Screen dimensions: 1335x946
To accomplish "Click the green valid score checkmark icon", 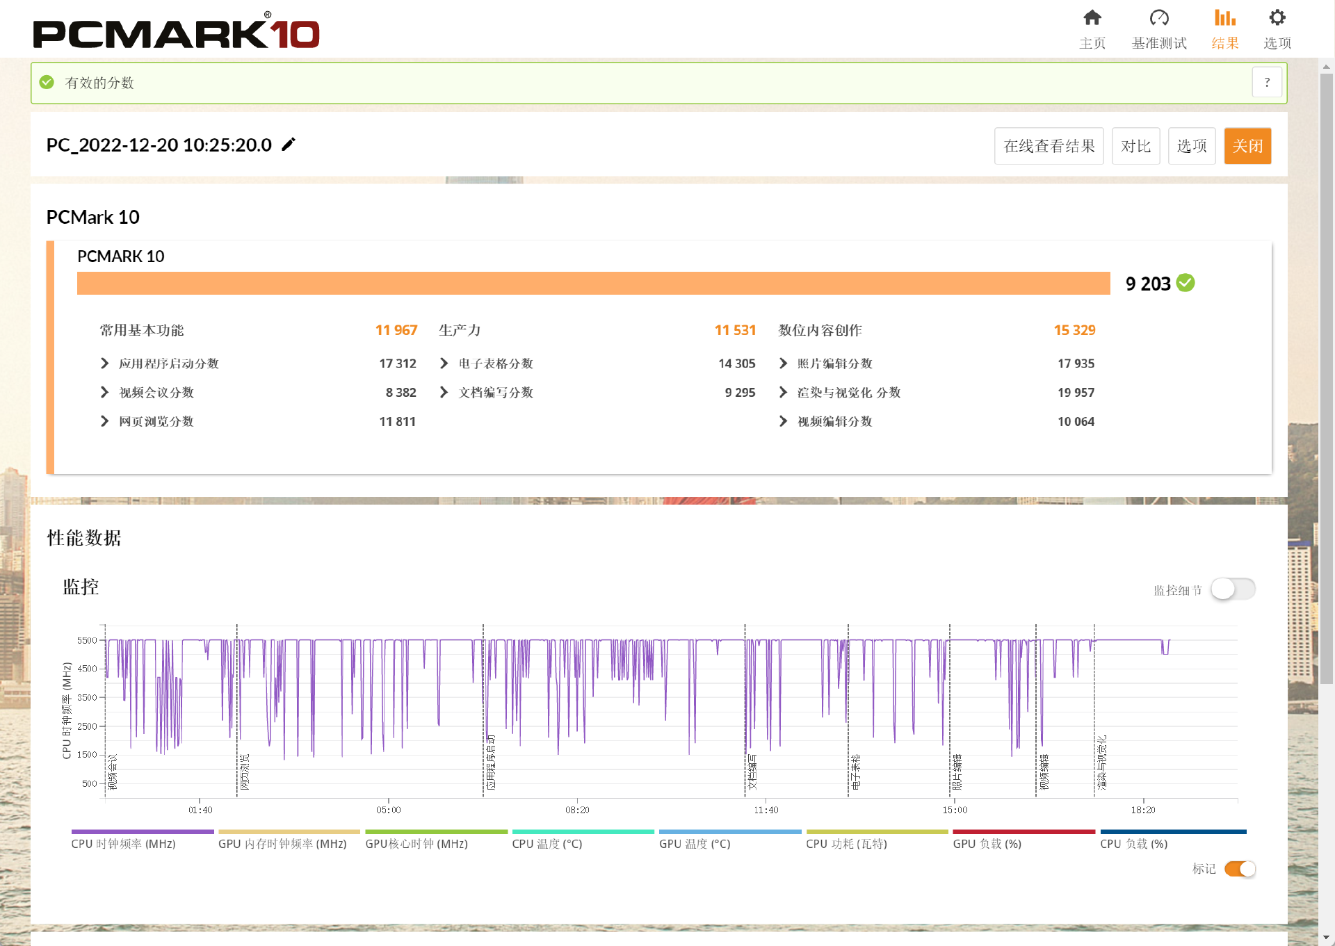I will click(x=47, y=83).
